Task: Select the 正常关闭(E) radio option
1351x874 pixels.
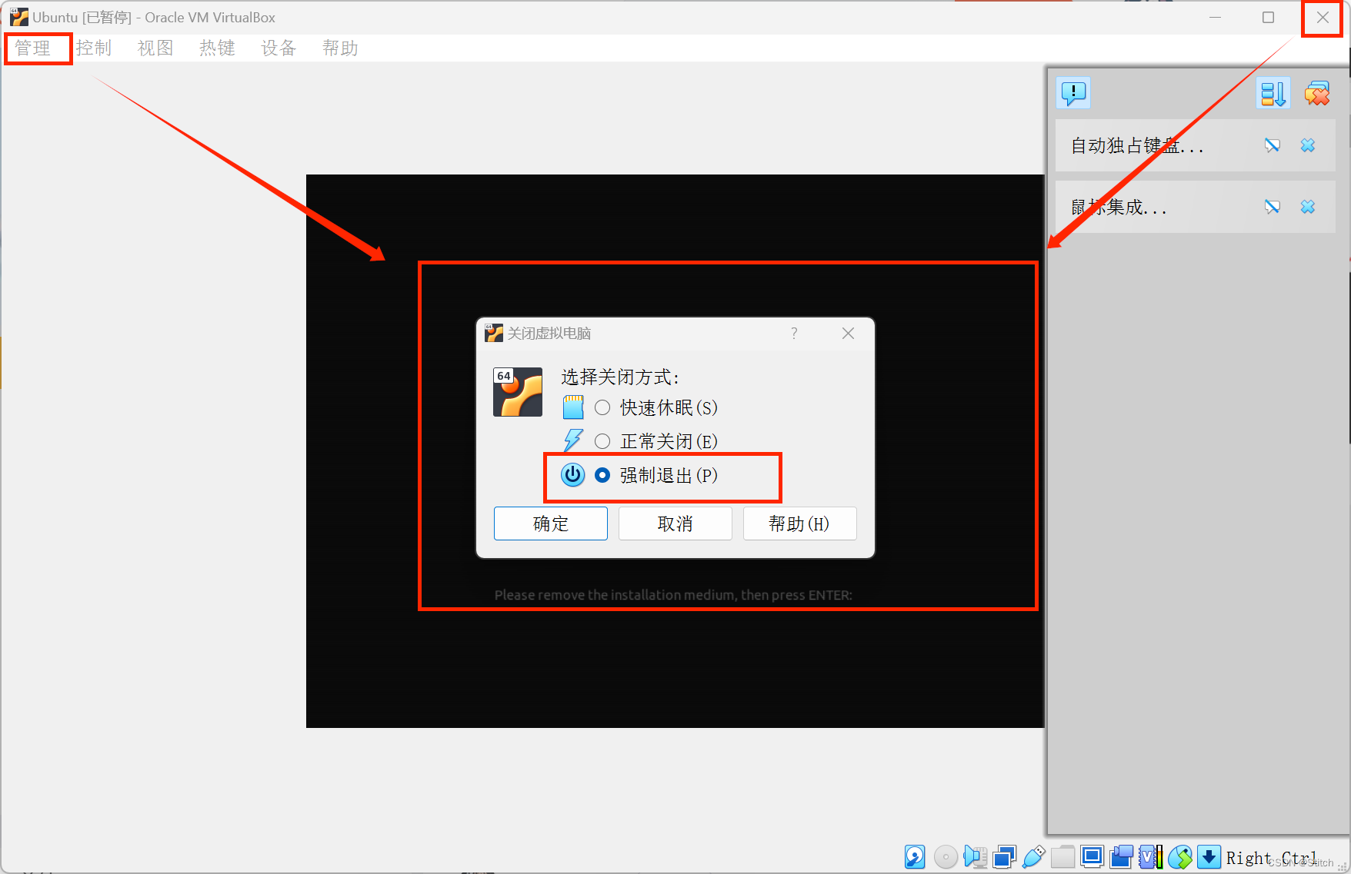Action: click(x=602, y=441)
